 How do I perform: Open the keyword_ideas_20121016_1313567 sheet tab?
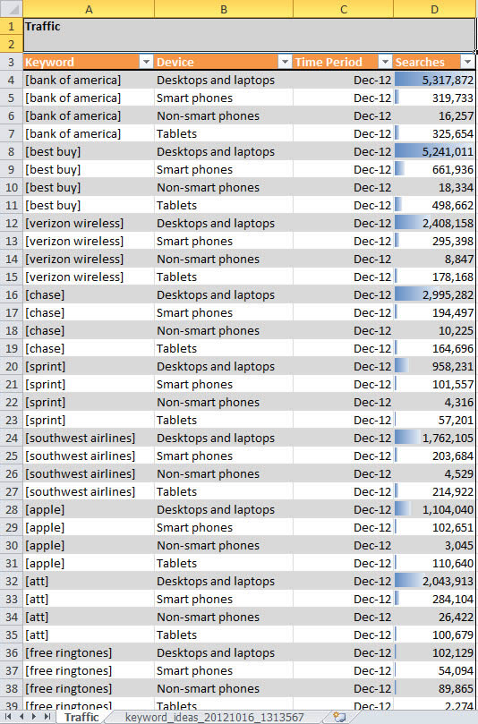coord(215,717)
